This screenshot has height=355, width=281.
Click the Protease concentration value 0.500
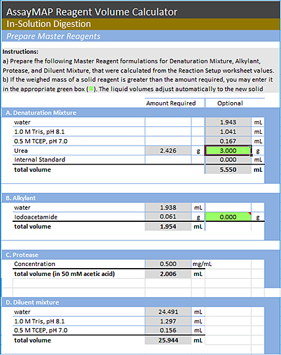[x=168, y=263]
